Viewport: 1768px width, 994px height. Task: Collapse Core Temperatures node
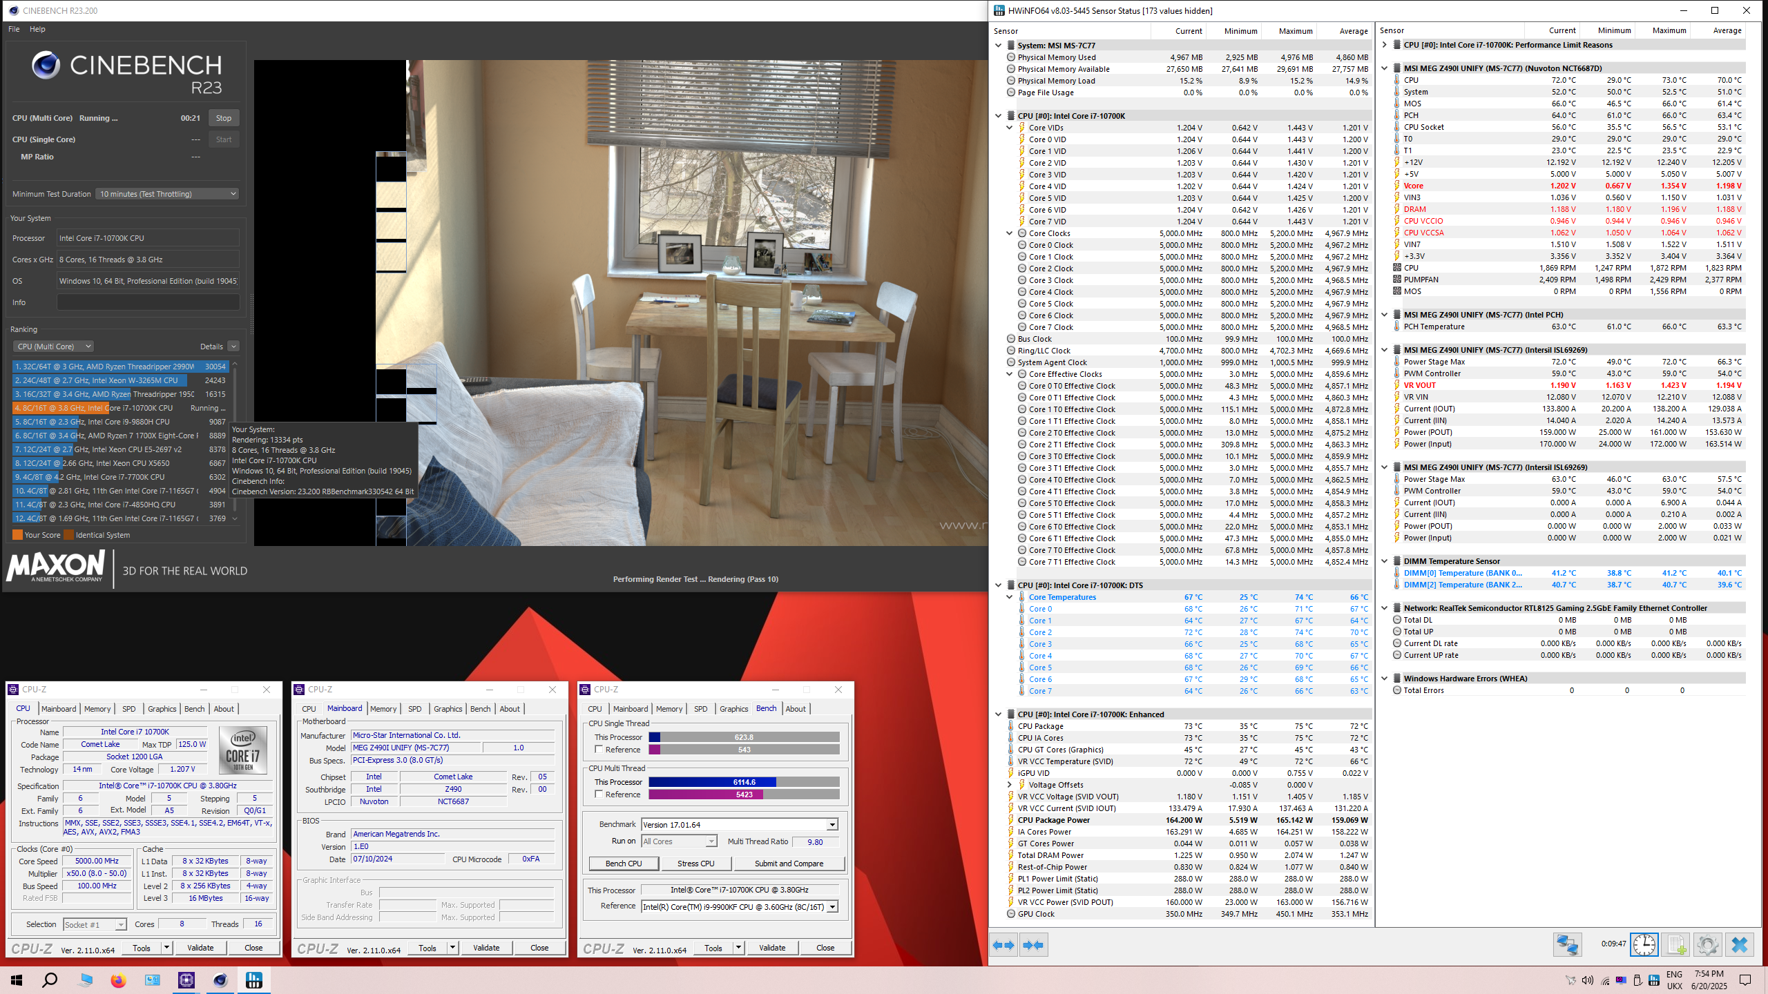(x=1010, y=597)
